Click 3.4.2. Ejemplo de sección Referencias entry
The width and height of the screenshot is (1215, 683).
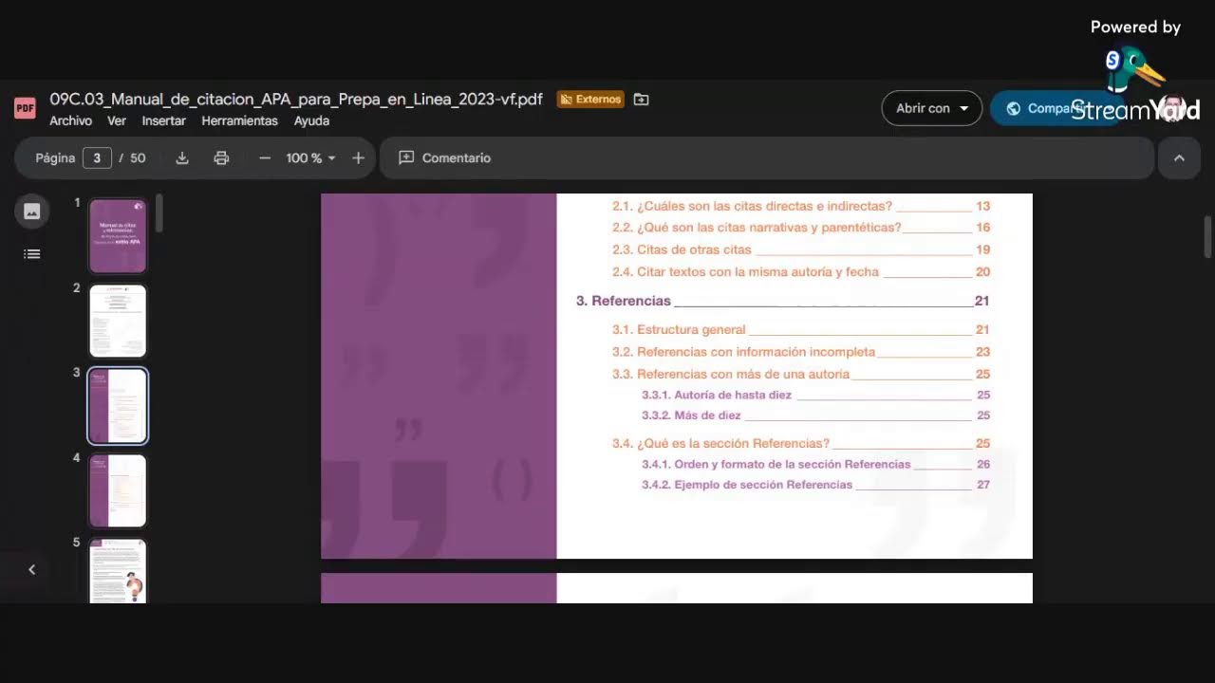pos(816,485)
